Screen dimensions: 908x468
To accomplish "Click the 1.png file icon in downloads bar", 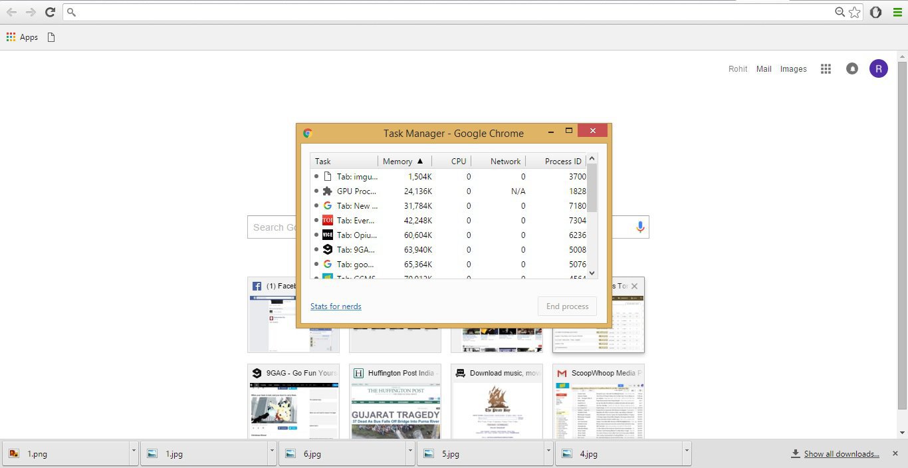I will click(x=14, y=454).
